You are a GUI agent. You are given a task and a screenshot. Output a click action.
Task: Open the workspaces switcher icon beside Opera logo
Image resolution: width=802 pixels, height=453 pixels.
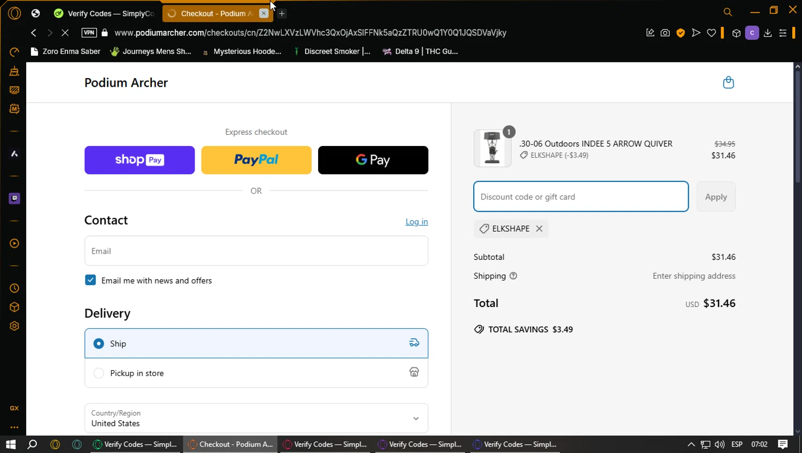(36, 13)
